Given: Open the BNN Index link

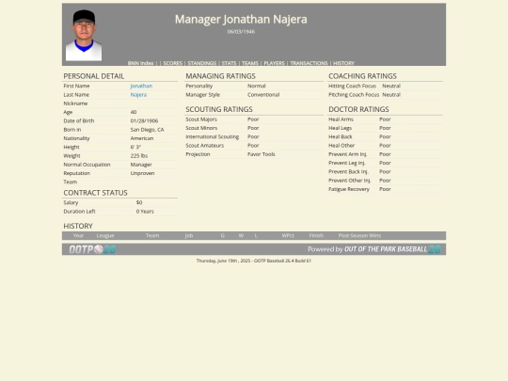Looking at the screenshot, I should click(140, 63).
